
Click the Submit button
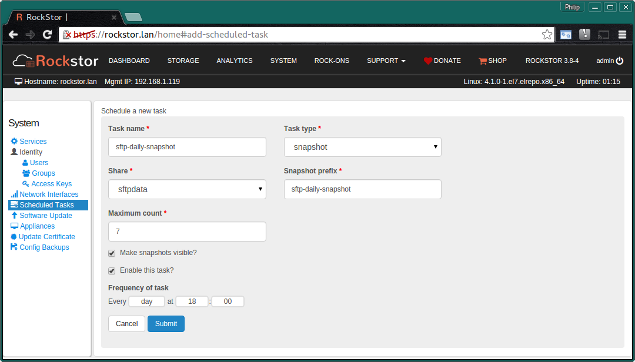click(166, 324)
